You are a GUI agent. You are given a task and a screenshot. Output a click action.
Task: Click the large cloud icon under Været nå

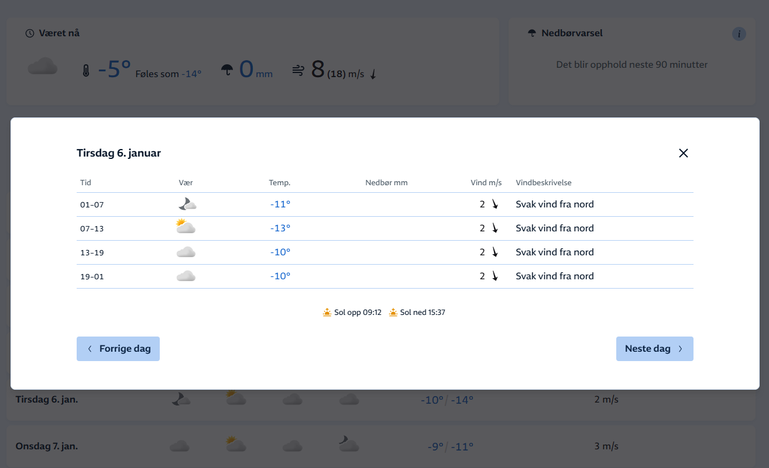click(43, 67)
